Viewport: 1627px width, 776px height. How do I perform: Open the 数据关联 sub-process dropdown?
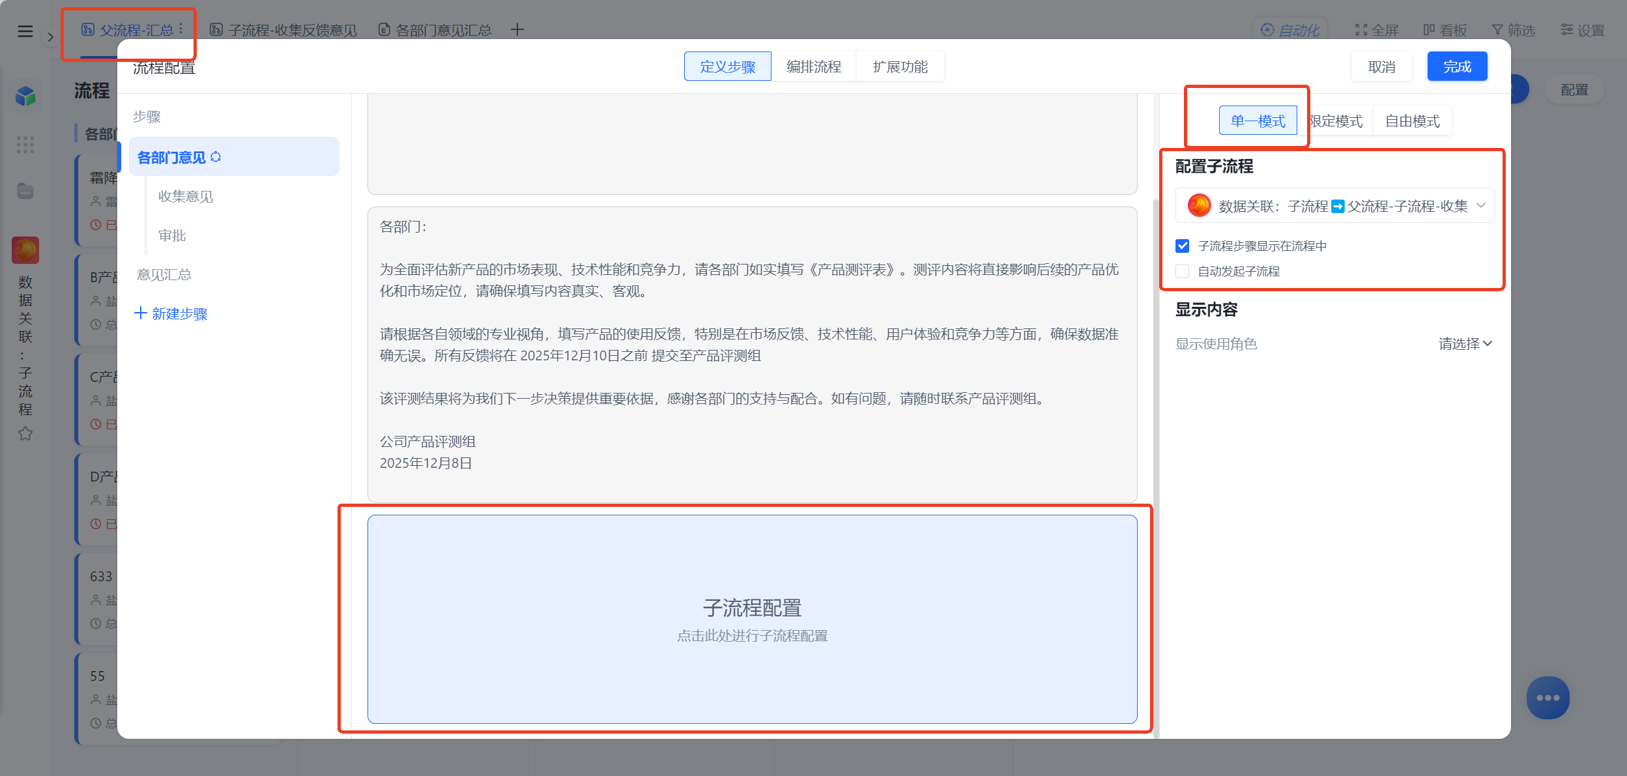pos(1335,206)
